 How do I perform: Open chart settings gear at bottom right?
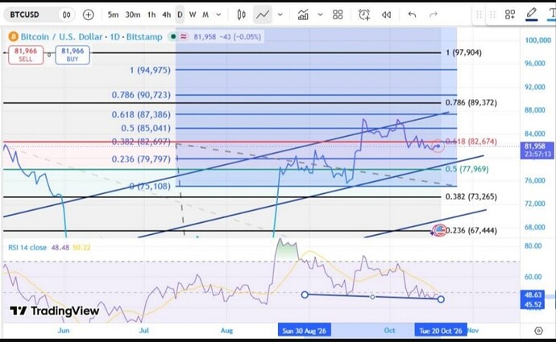pos(538,331)
